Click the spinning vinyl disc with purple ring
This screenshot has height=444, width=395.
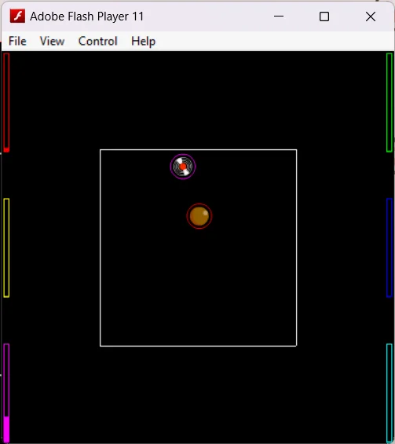183,167
